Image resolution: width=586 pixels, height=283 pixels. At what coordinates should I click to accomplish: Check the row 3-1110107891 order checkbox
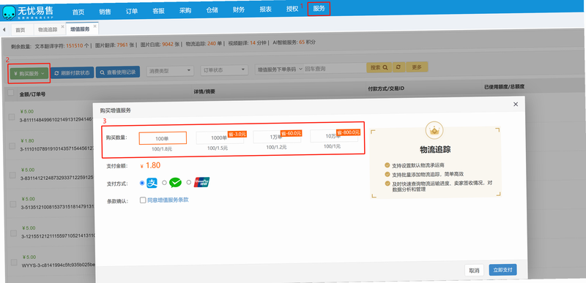(12, 146)
